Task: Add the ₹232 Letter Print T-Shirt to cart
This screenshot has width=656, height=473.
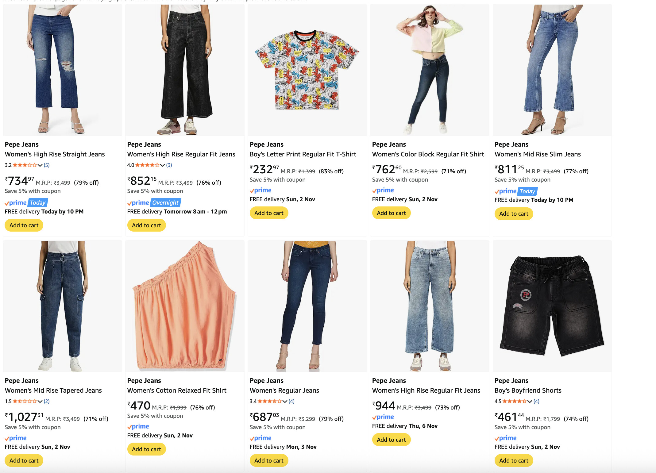Action: coord(269,213)
